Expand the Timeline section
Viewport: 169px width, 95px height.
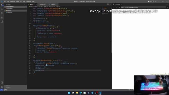coord(16,88)
